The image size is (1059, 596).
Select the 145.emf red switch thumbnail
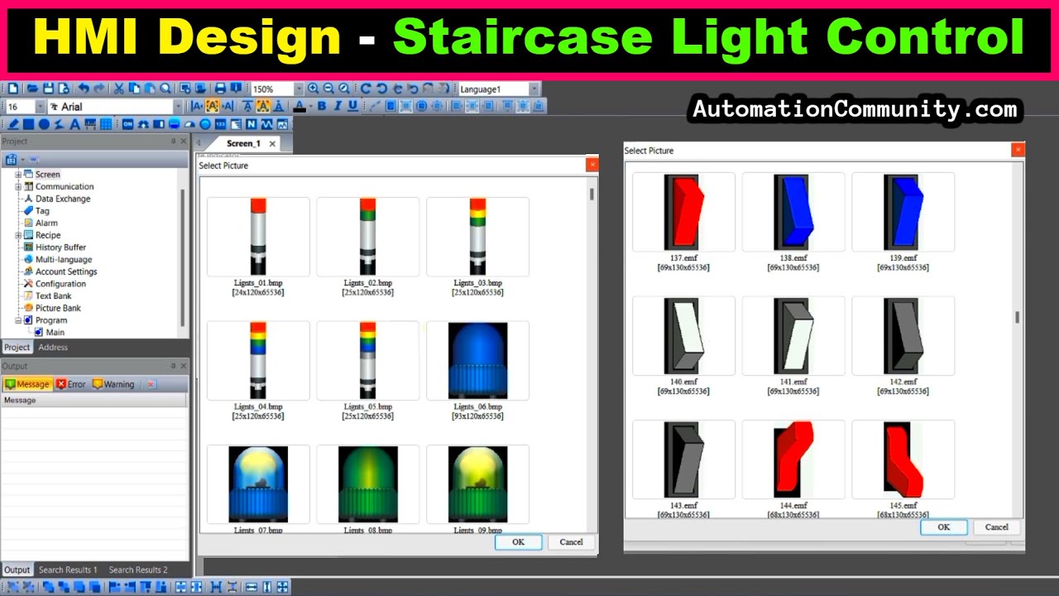click(x=903, y=460)
